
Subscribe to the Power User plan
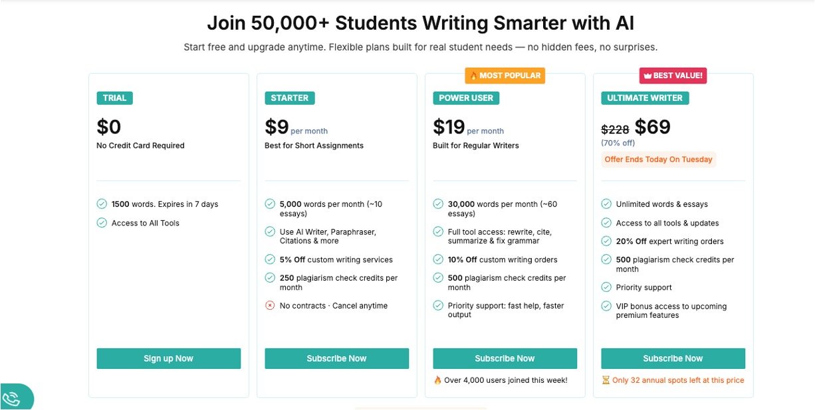point(505,358)
